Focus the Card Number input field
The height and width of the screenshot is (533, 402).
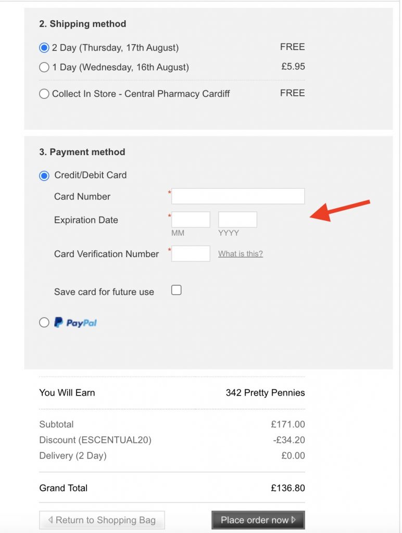click(x=238, y=196)
